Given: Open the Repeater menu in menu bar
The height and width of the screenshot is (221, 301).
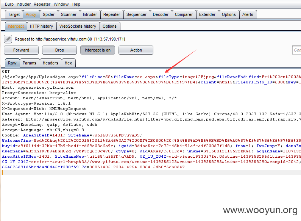Looking at the screenshot, I should [42, 4].
